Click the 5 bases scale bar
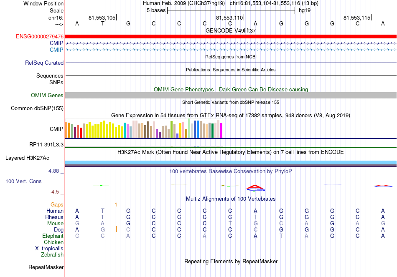397x277 pixels. [231, 10]
